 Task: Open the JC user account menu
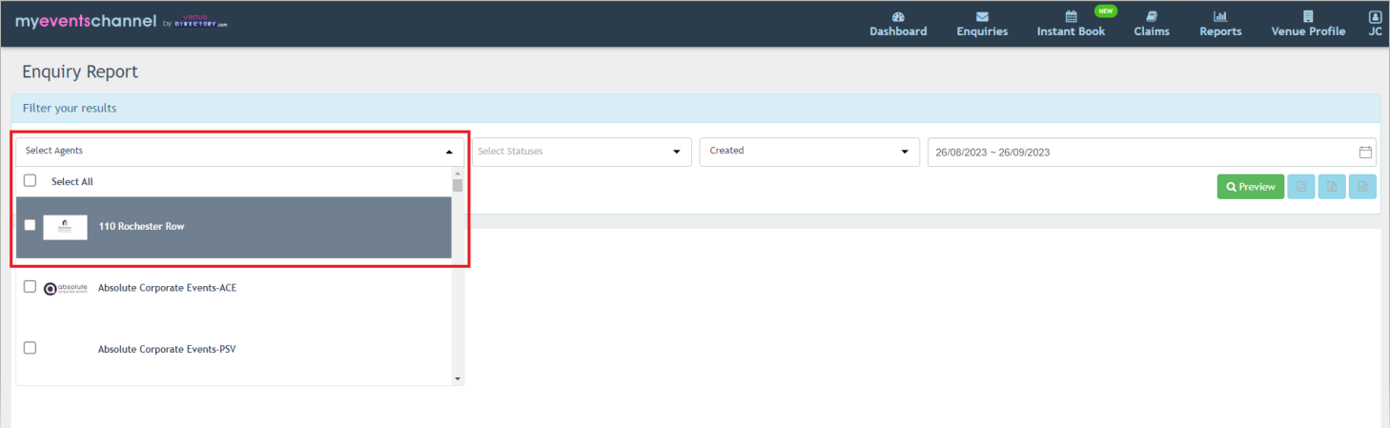click(x=1375, y=24)
